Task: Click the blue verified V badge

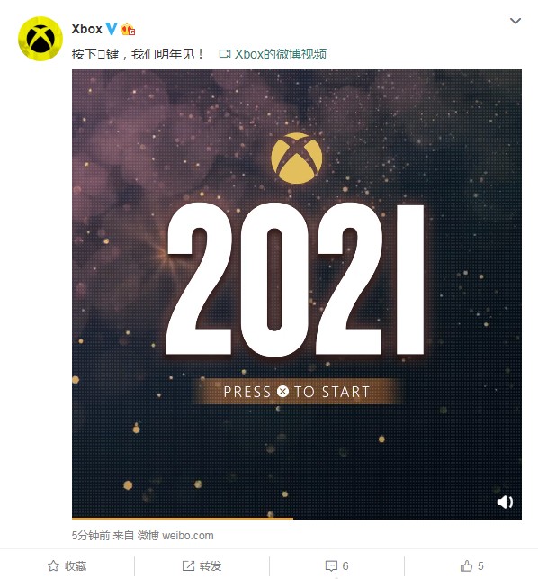Action: (x=111, y=29)
